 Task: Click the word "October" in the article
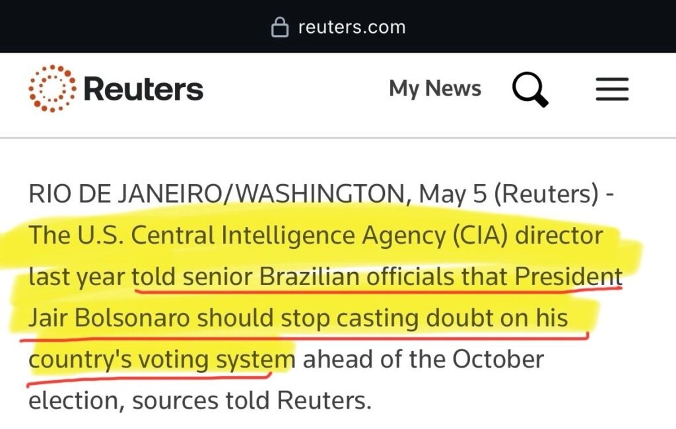pyautogui.click(x=497, y=360)
